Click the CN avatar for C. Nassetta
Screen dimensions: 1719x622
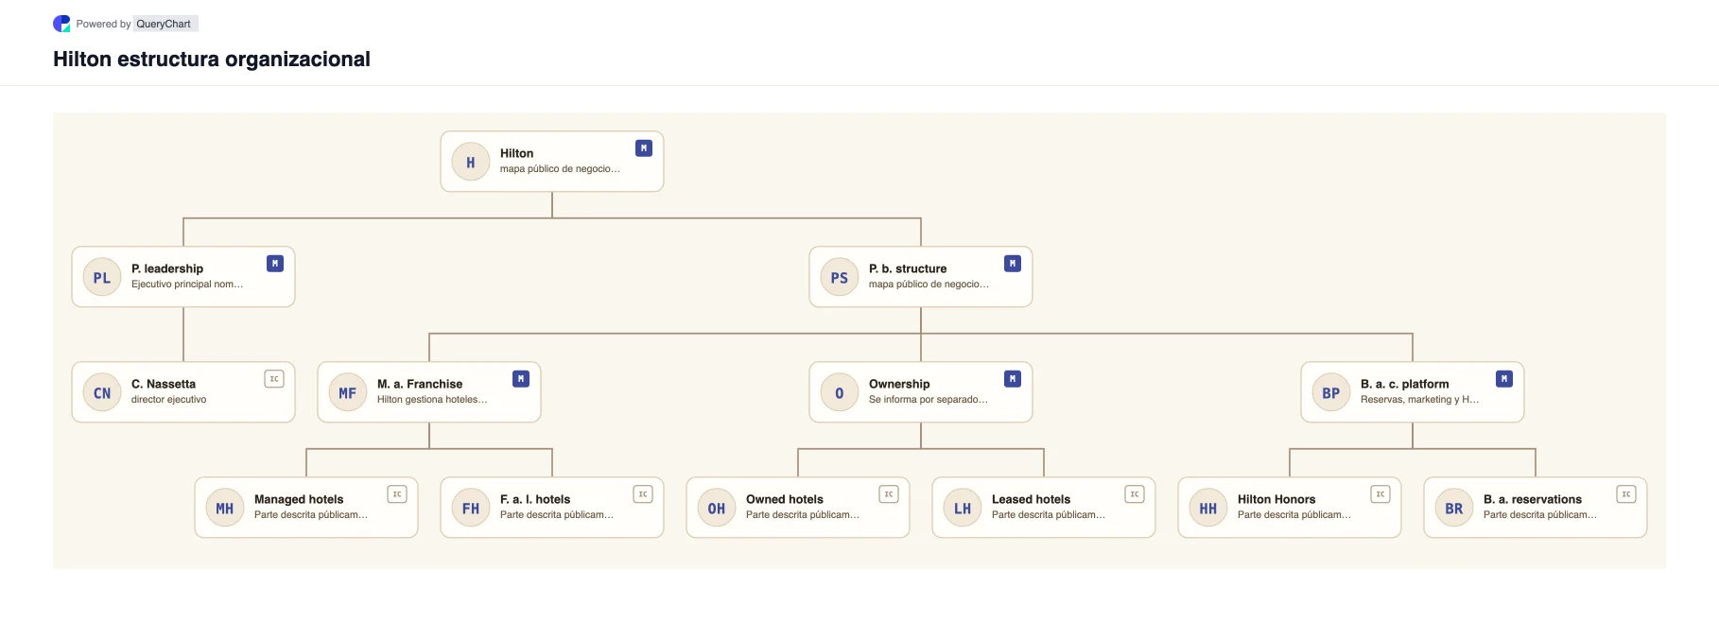(102, 392)
